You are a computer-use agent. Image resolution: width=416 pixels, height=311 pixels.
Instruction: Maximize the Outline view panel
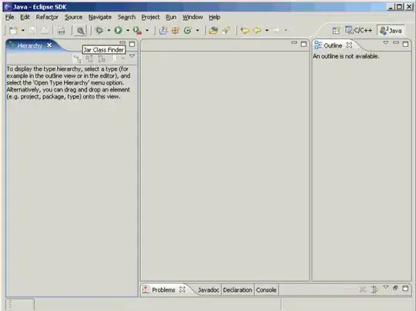click(405, 44)
